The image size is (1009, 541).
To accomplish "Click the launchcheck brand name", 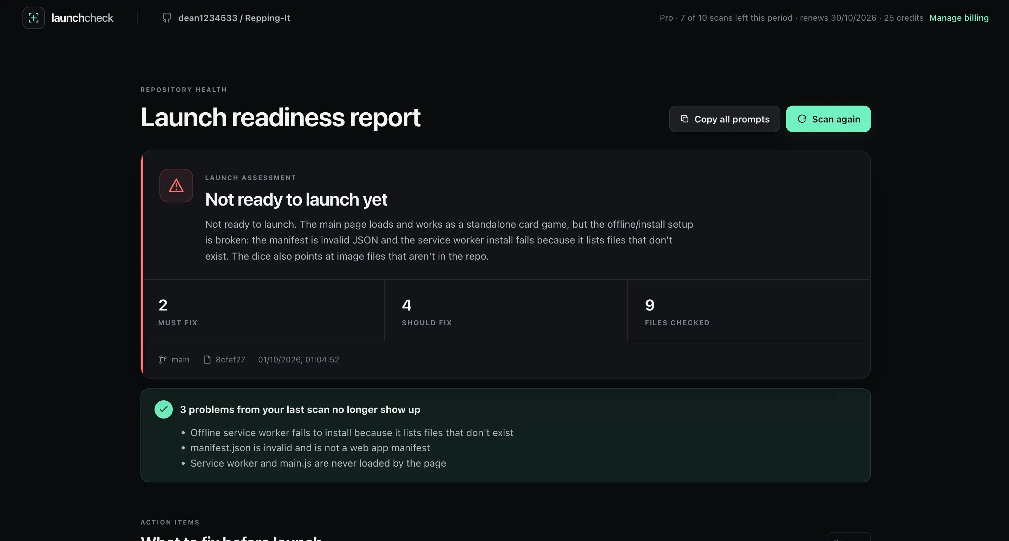I will (82, 18).
